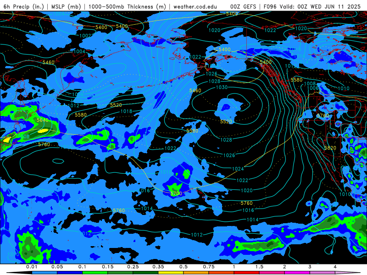Click the 'MSLP (mb)' header label
This screenshot has width=367, height=275.
(x=66, y=6)
